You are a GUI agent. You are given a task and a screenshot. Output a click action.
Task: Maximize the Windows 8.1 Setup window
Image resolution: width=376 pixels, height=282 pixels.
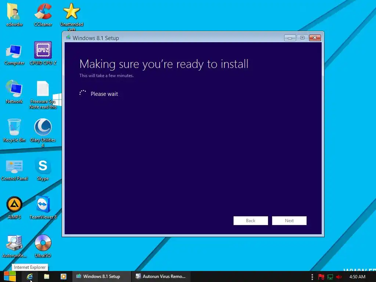pos(303,38)
